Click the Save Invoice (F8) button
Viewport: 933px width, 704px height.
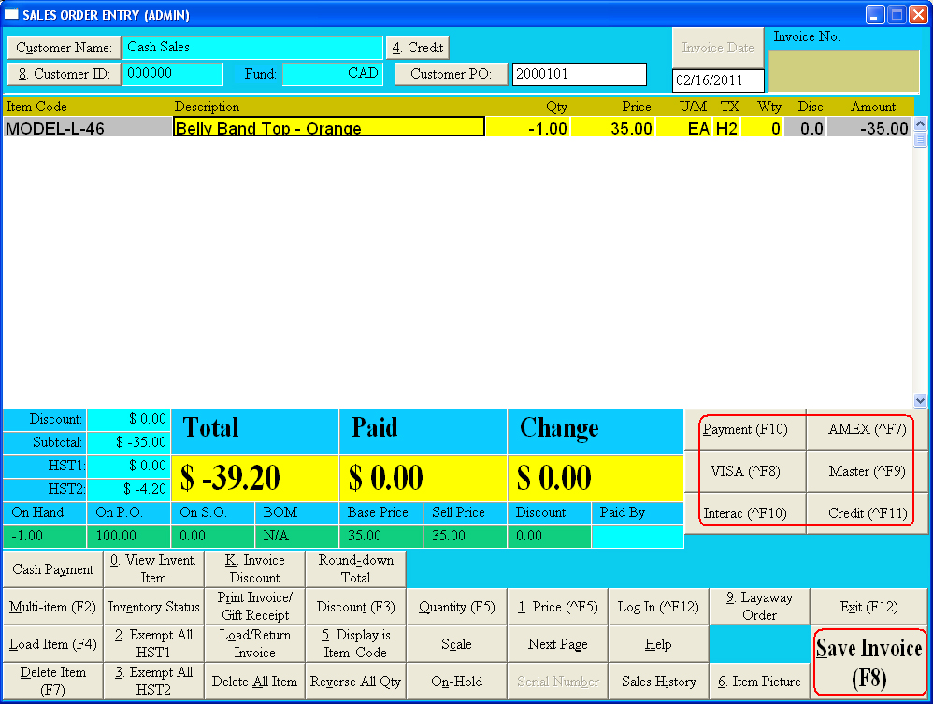point(868,663)
